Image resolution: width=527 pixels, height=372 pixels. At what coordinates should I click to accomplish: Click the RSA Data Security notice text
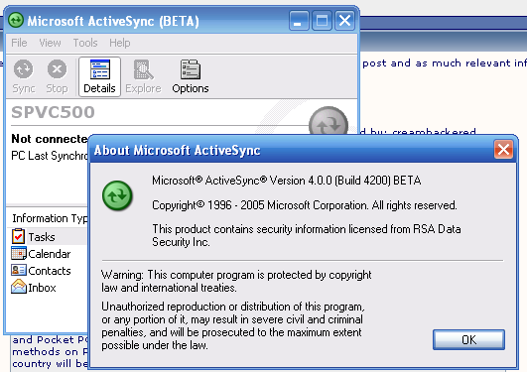pyautogui.click(x=307, y=235)
